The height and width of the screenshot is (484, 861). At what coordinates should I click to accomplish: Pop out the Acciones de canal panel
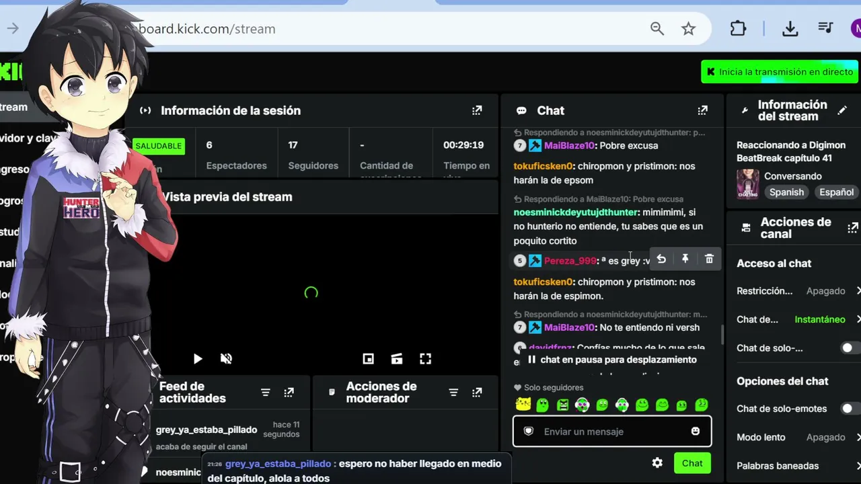[x=853, y=228]
